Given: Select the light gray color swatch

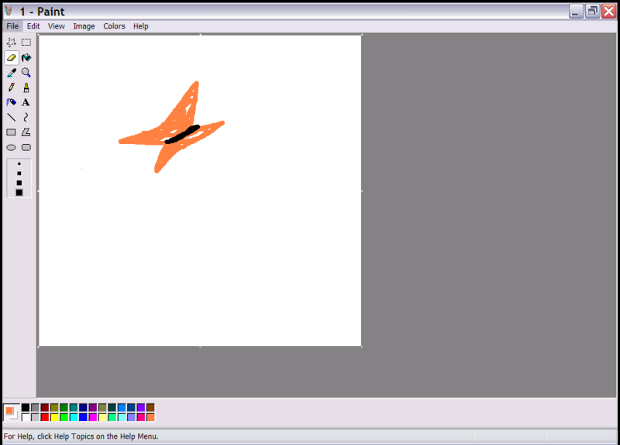Looking at the screenshot, I should click(x=35, y=417).
